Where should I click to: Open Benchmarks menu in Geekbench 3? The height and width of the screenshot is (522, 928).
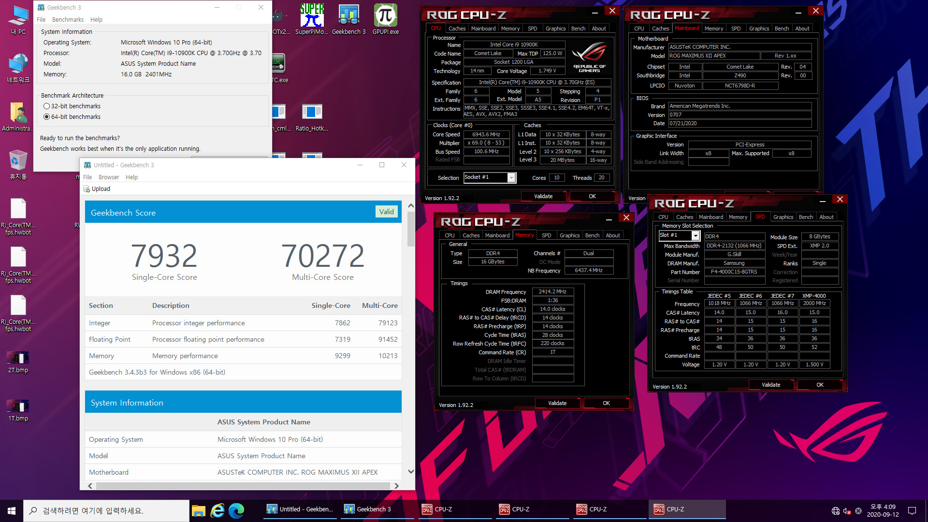68,20
